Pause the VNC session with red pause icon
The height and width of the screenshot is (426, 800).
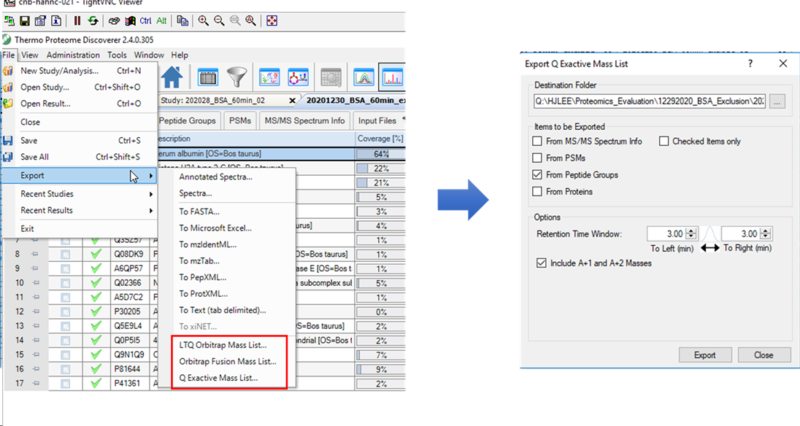pos(77,21)
